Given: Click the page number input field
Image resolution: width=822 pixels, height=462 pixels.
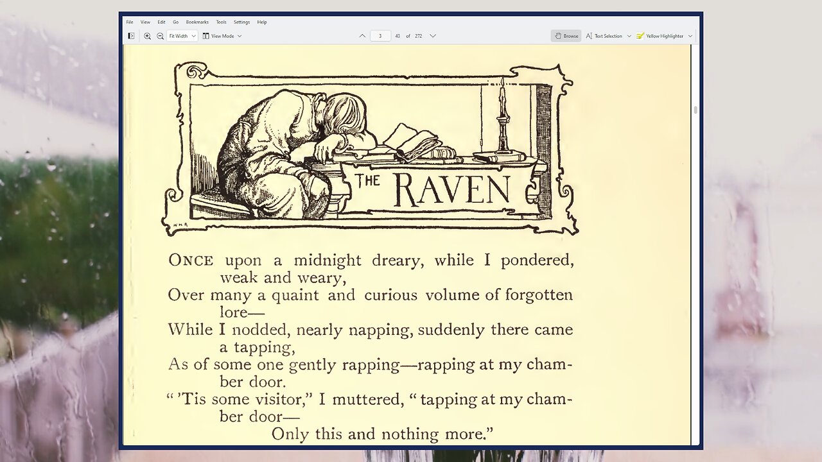Looking at the screenshot, I should click(x=380, y=36).
